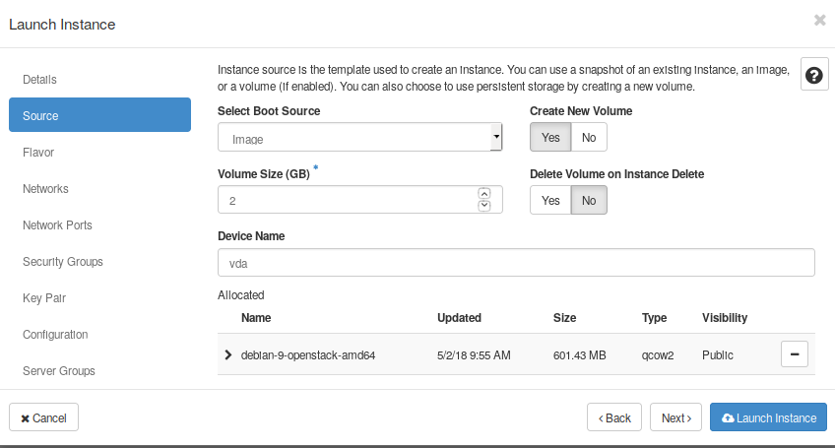This screenshot has width=835, height=448.
Task: Expand the debian-9-openstack-amd64 row details
Action: (x=229, y=354)
